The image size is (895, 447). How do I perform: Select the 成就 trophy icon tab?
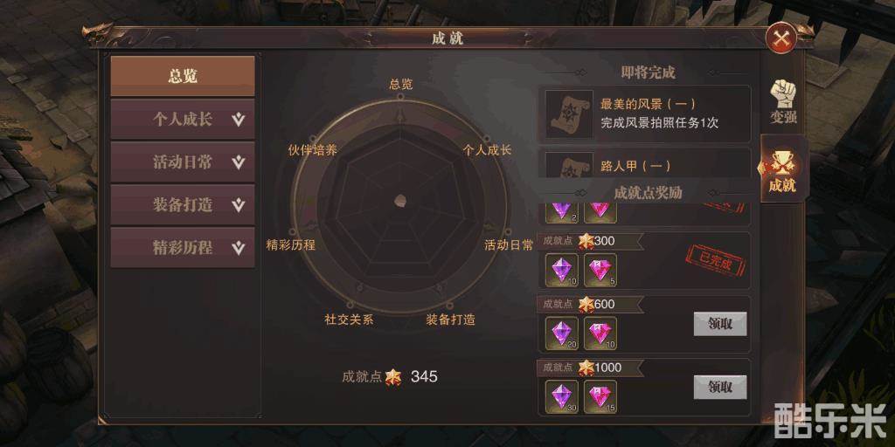[x=782, y=169]
